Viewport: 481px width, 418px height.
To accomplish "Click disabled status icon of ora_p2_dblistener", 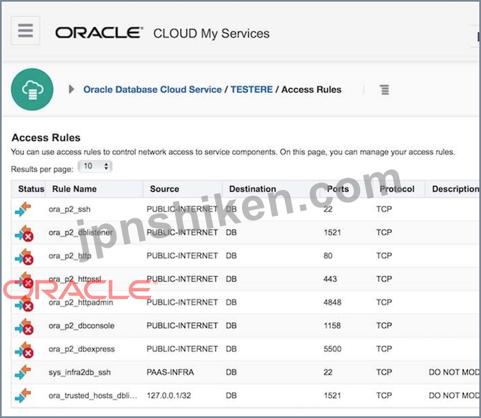I will [24, 233].
